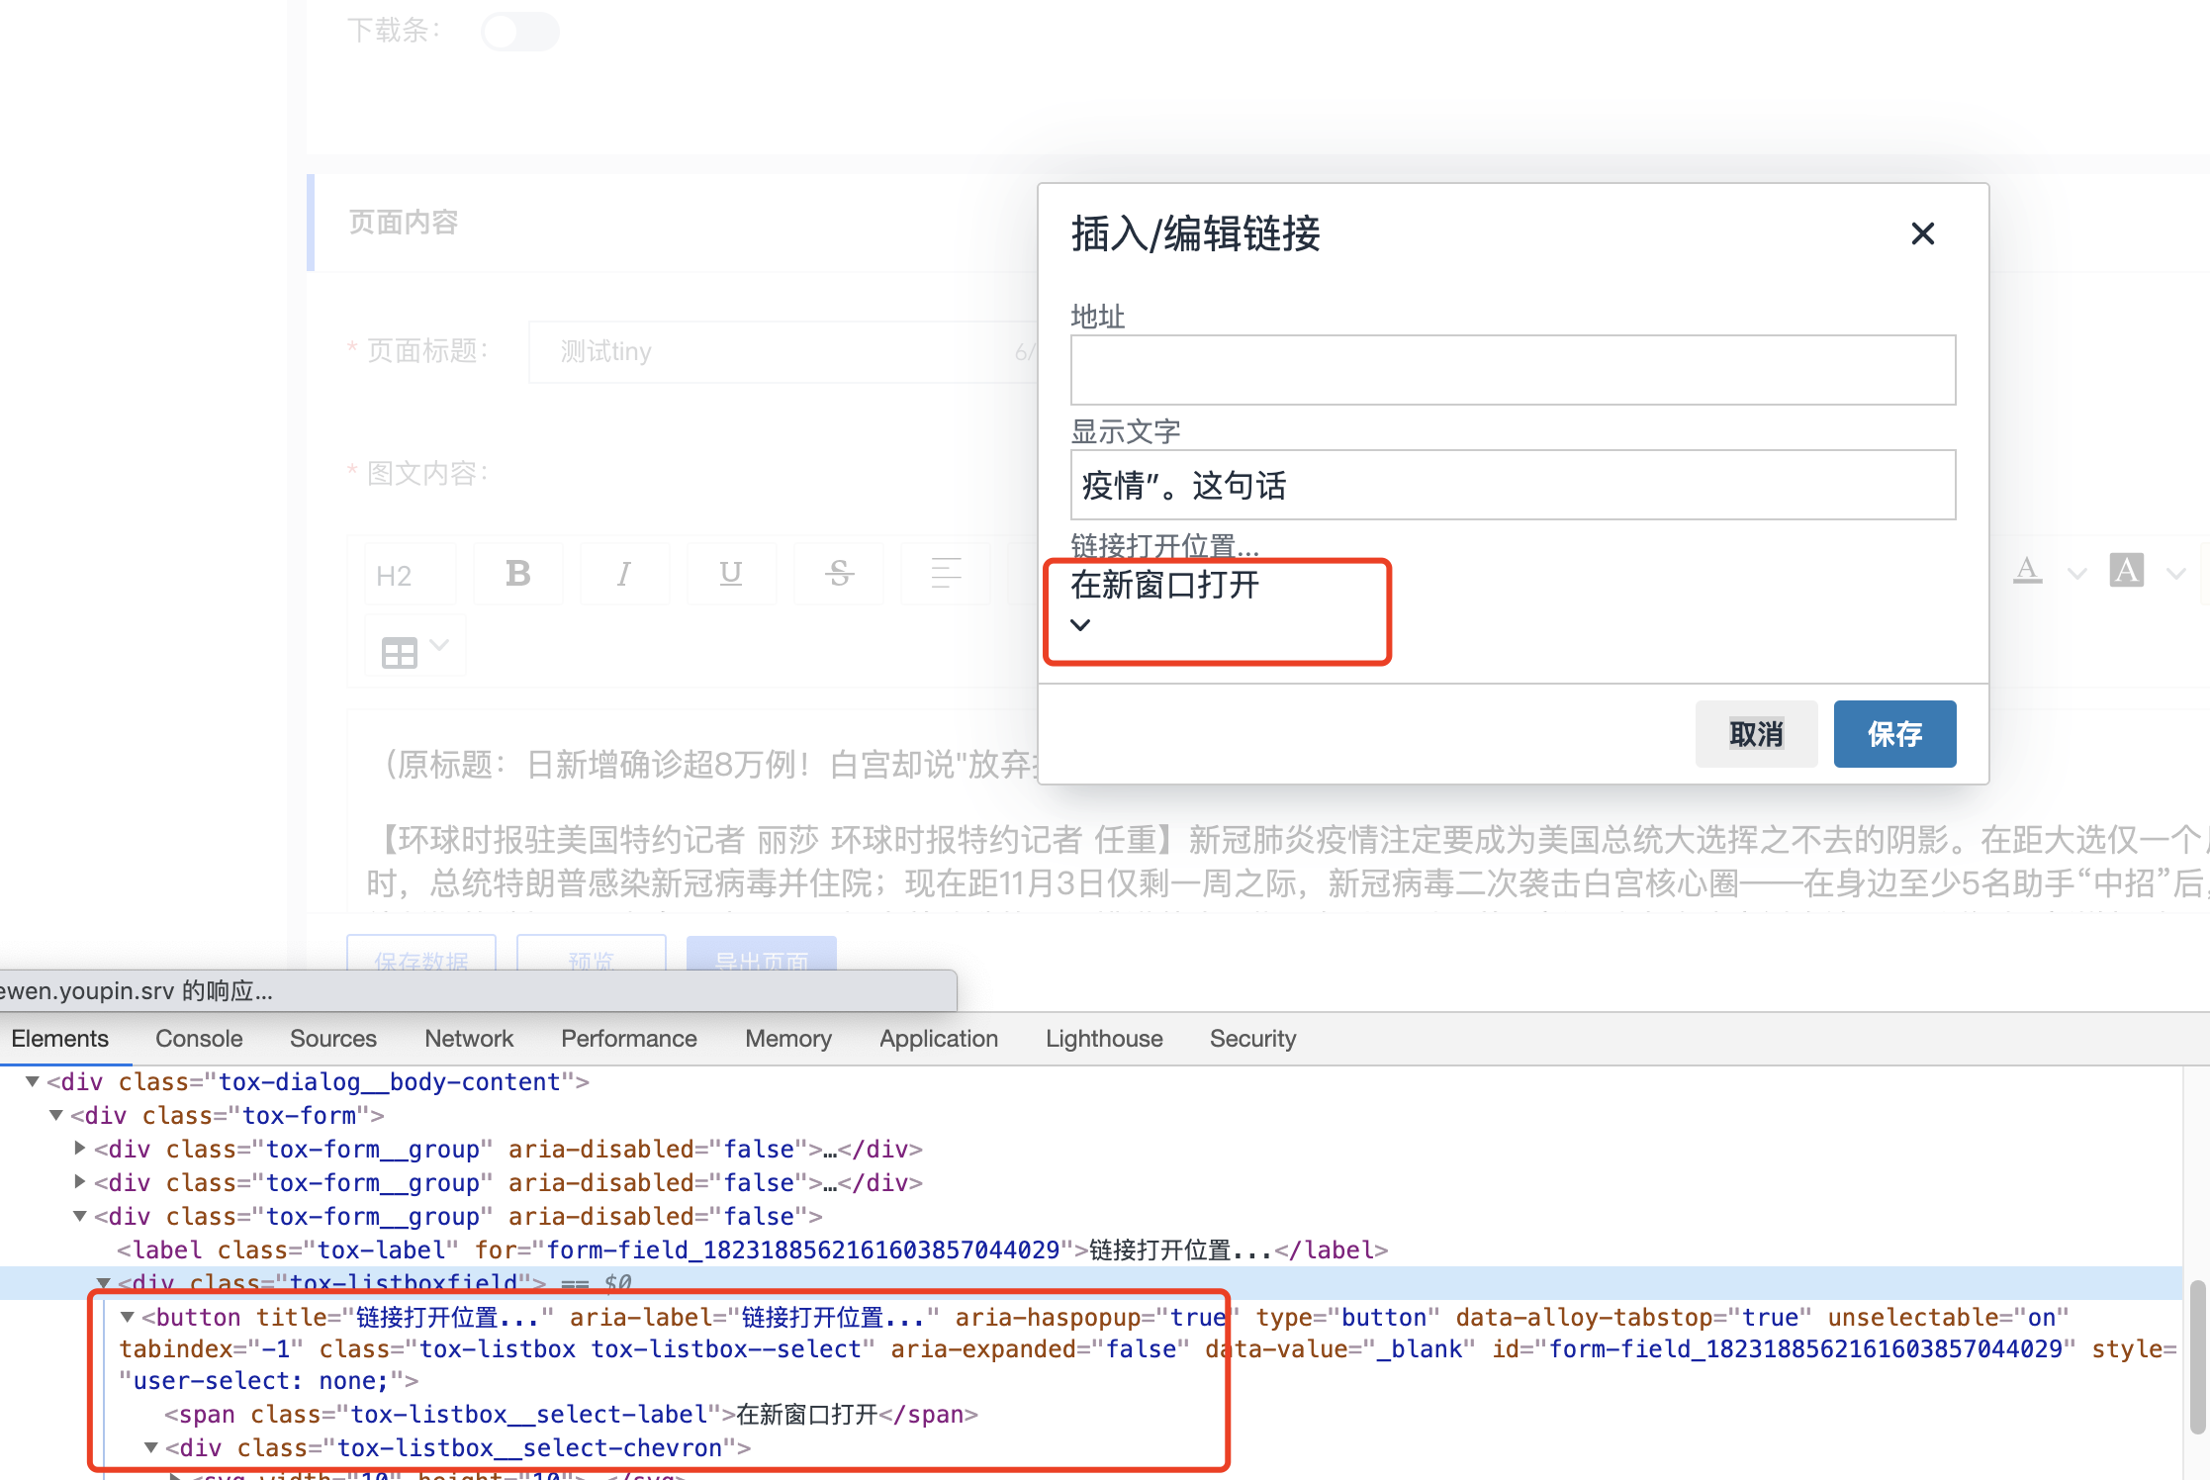Open the Network panel in DevTools

tap(469, 1038)
